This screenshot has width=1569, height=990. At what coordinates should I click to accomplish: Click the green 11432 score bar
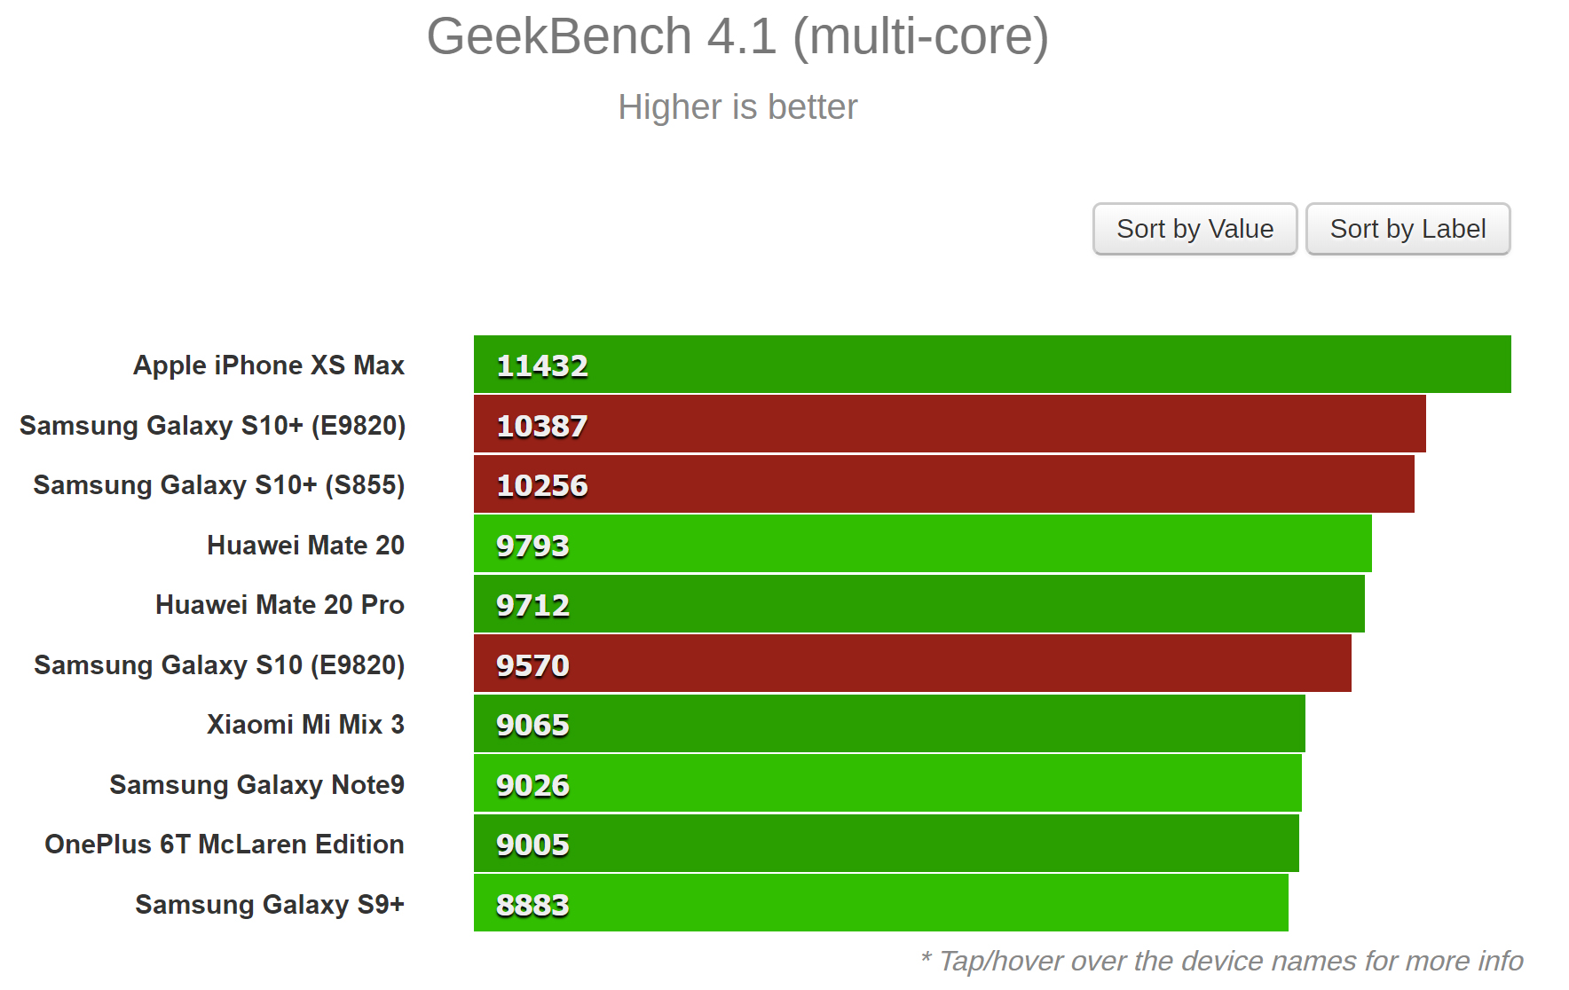[x=991, y=365]
